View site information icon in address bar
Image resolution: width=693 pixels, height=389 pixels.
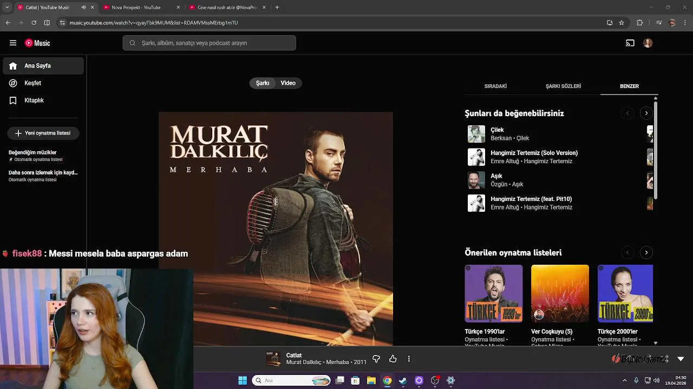click(x=62, y=23)
